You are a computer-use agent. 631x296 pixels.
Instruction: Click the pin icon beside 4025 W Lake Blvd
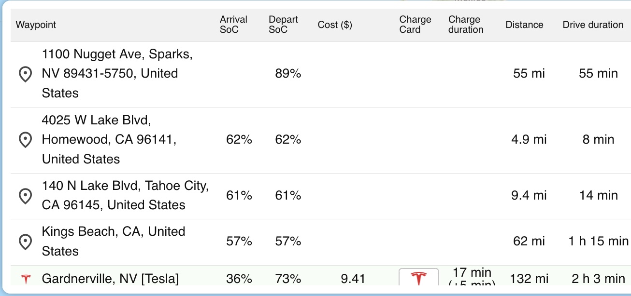[x=25, y=140]
